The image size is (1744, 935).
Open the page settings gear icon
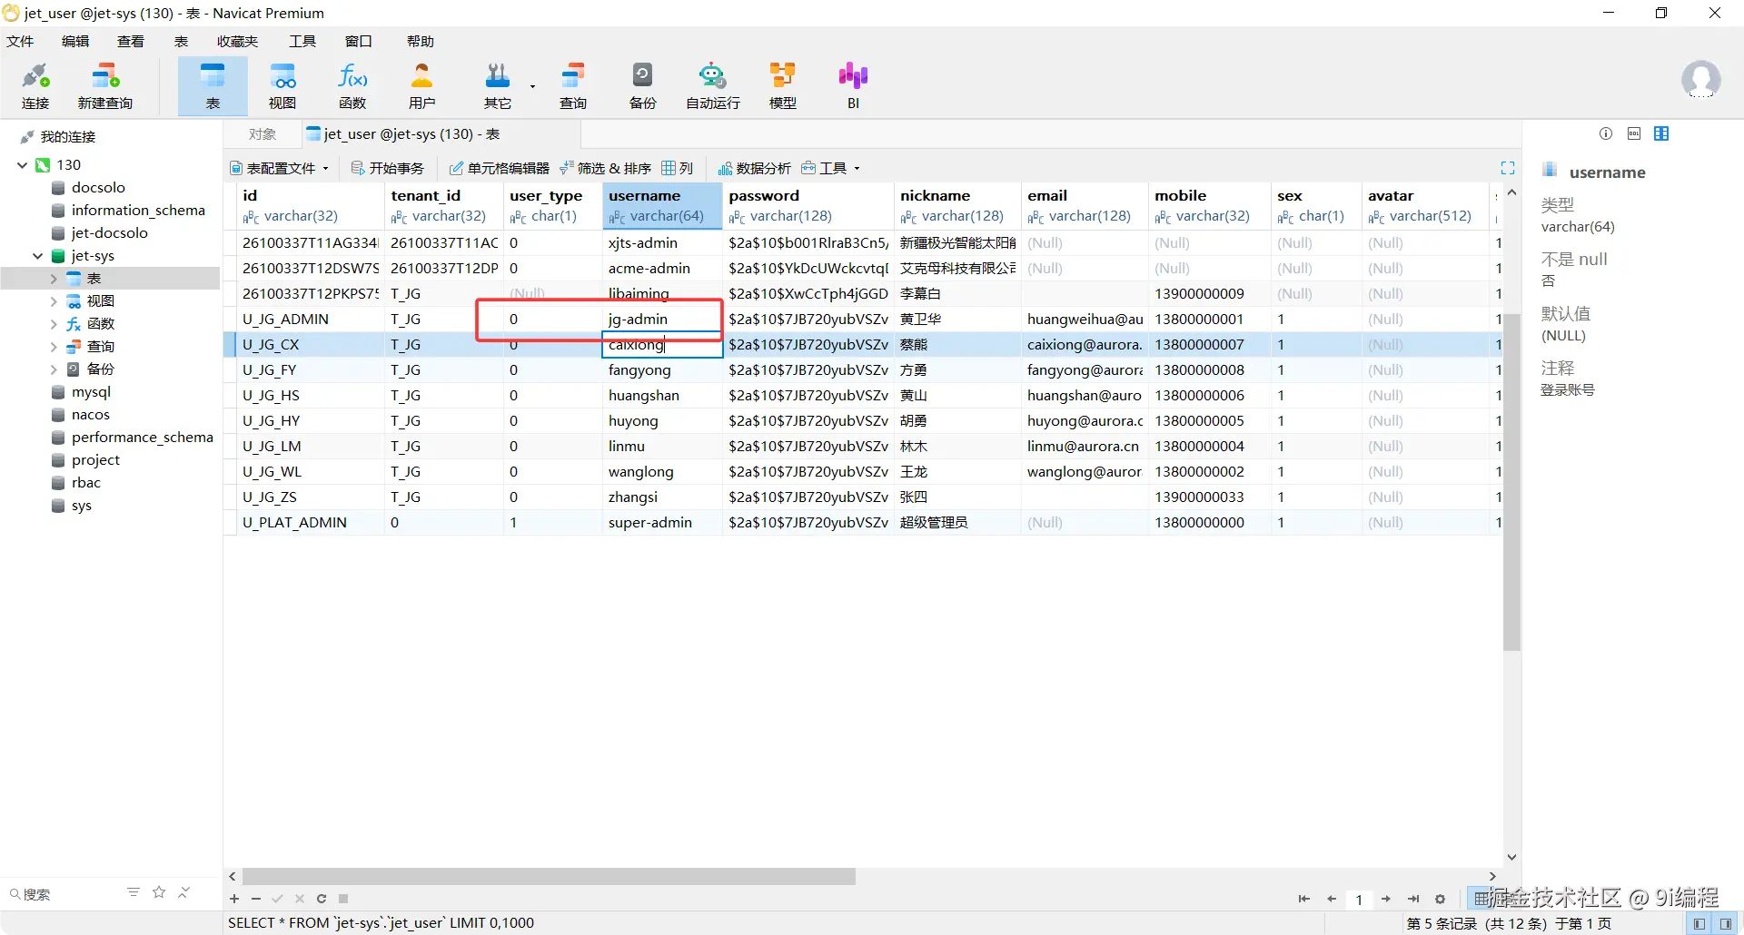click(x=1440, y=899)
